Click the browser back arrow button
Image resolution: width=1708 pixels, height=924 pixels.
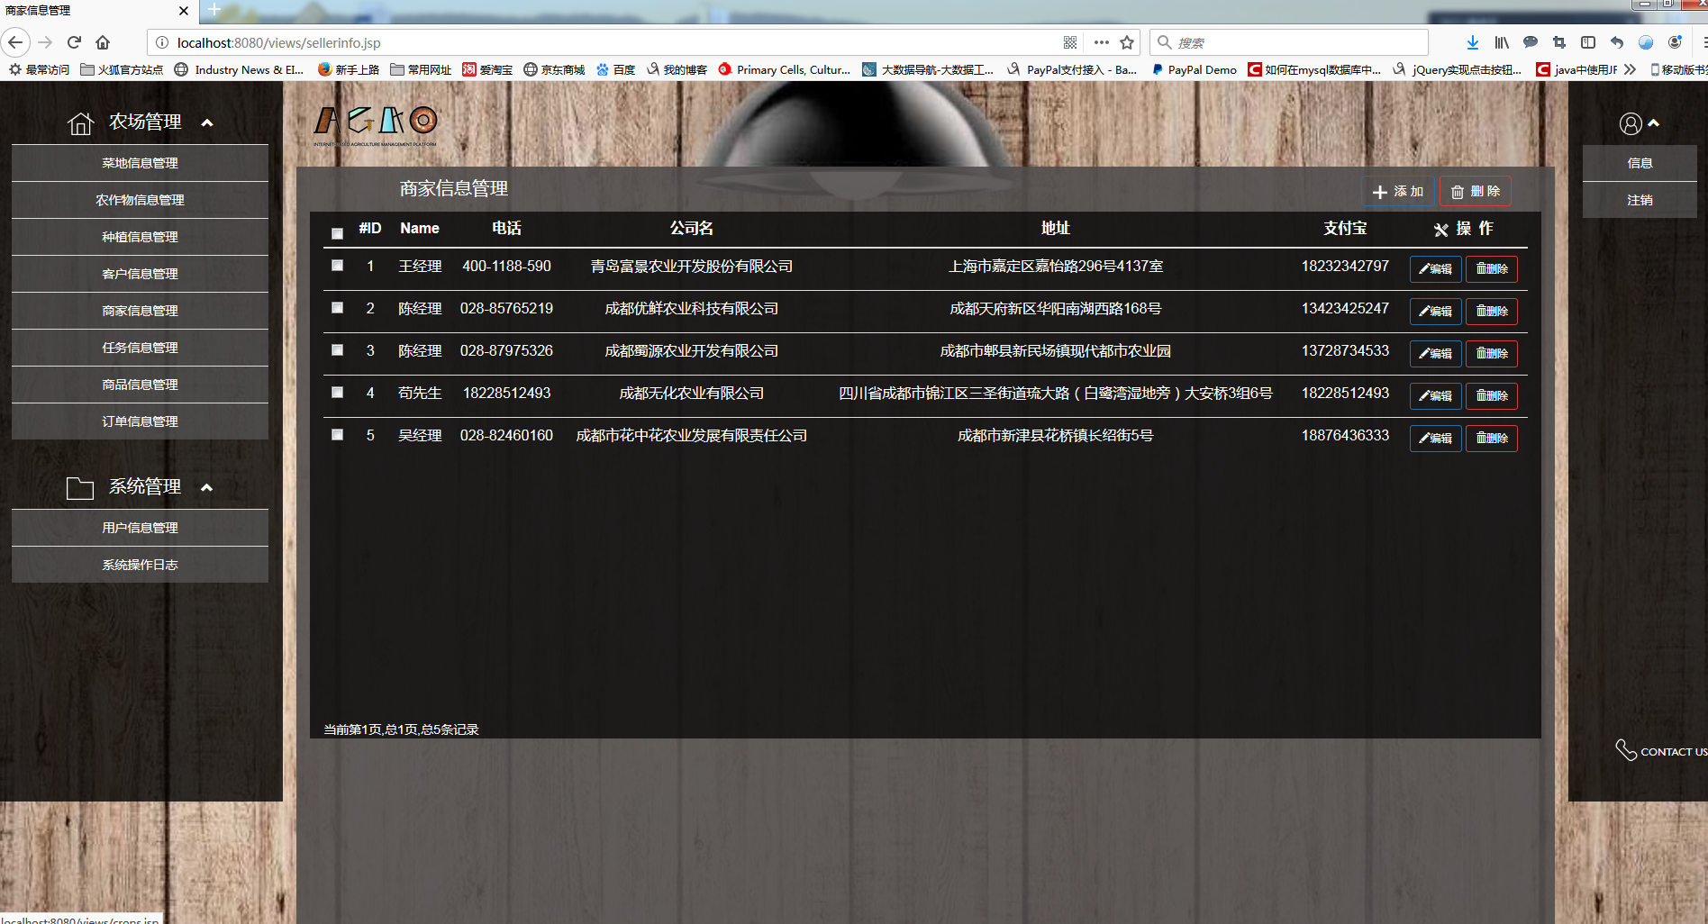(15, 42)
